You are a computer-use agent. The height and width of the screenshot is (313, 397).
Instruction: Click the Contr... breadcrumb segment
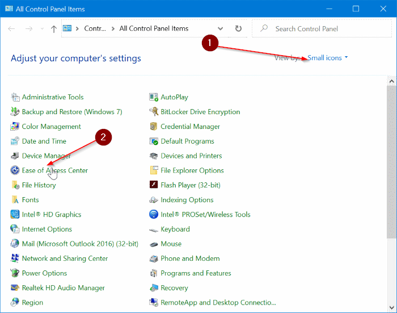[x=95, y=28]
